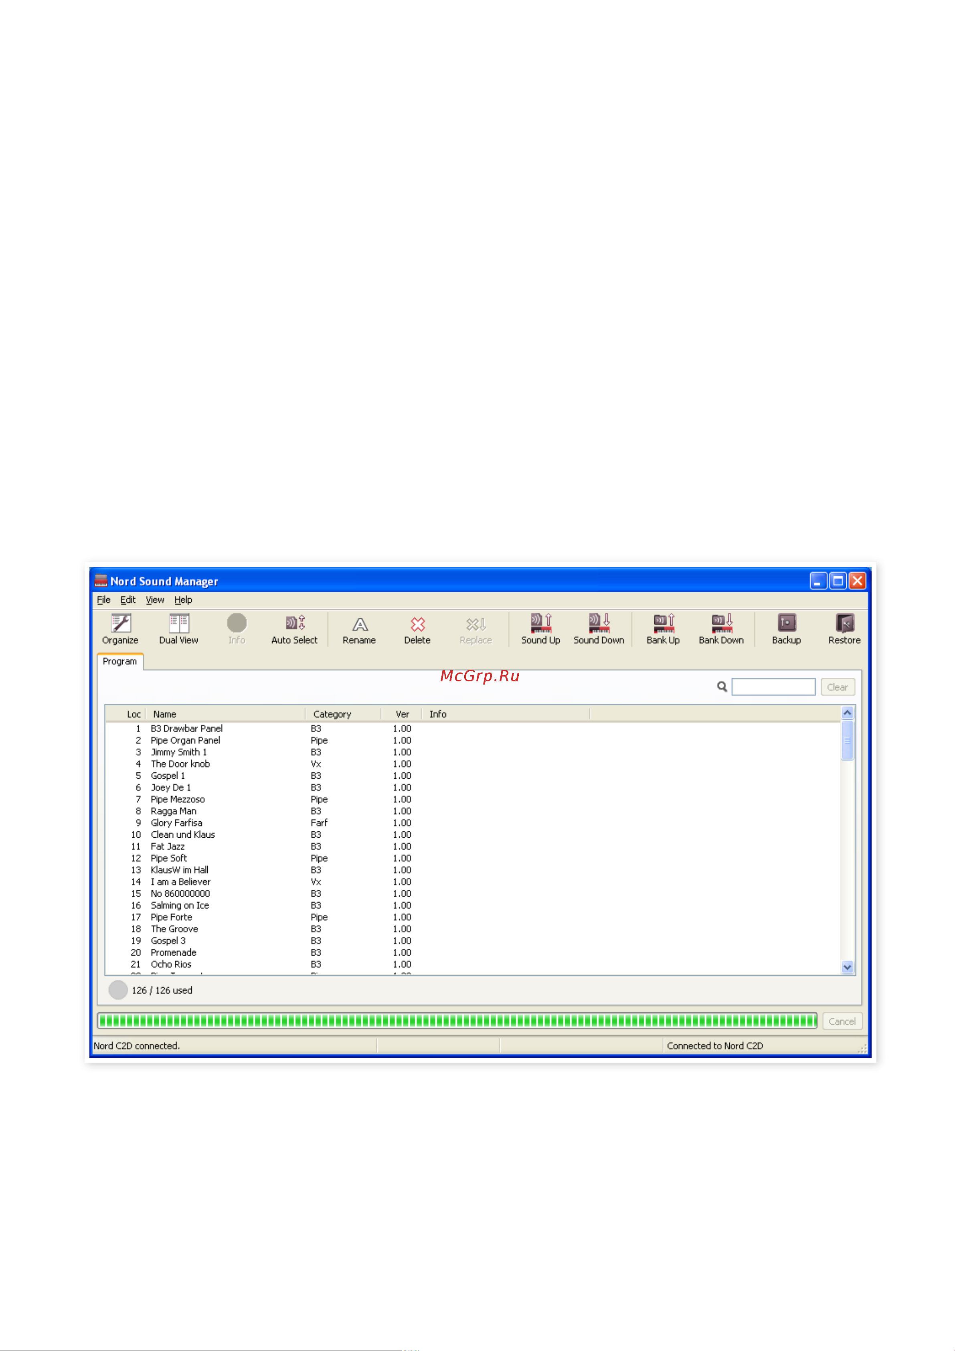The image size is (955, 1351).
Task: Open the Organize tool
Action: 120,629
